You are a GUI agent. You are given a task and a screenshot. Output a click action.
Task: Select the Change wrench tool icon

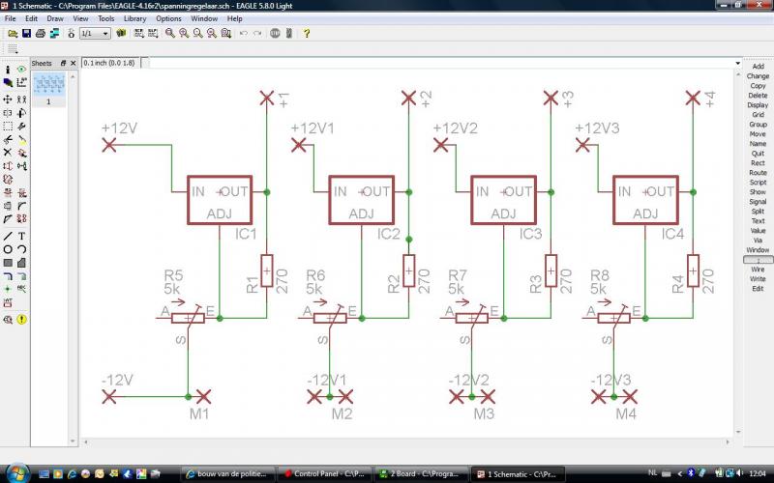pyautogui.click(x=21, y=127)
